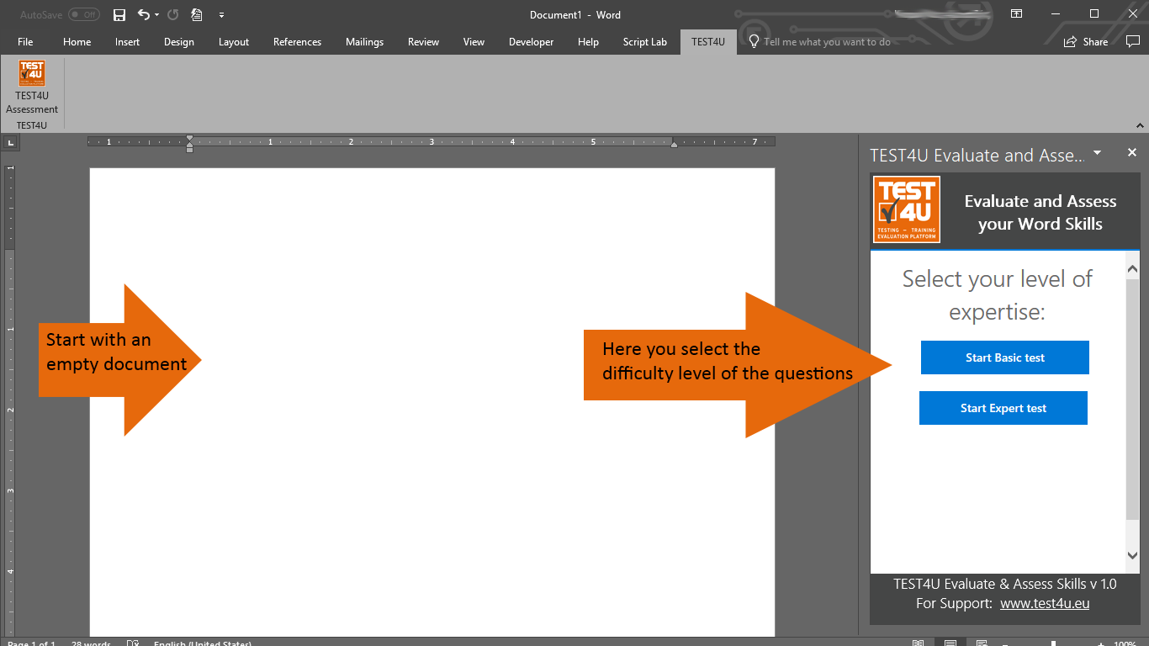Open the View tab
This screenshot has width=1149, height=646.
[474, 42]
